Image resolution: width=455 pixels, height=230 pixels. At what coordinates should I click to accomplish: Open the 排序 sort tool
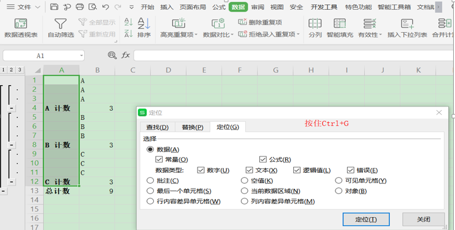tap(144, 28)
